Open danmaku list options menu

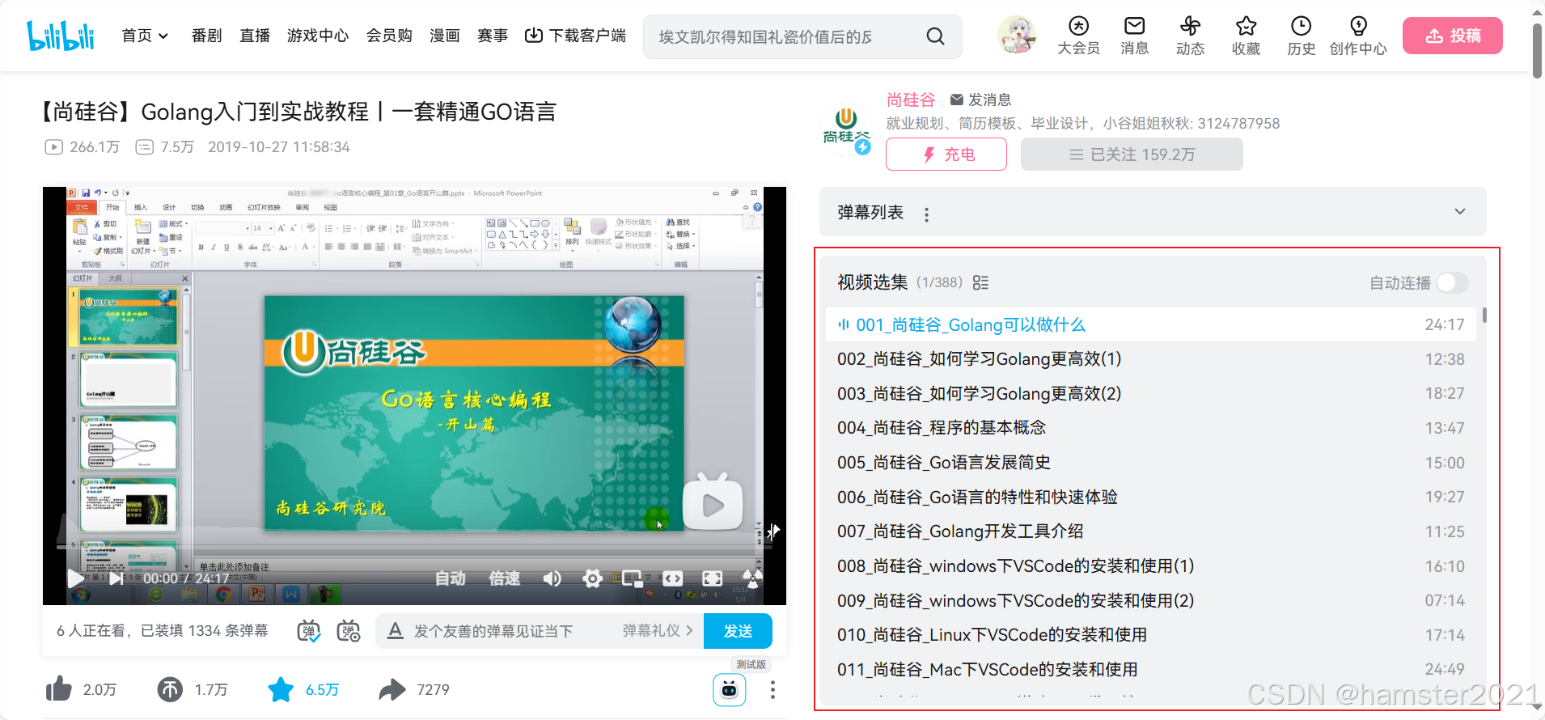click(x=926, y=214)
